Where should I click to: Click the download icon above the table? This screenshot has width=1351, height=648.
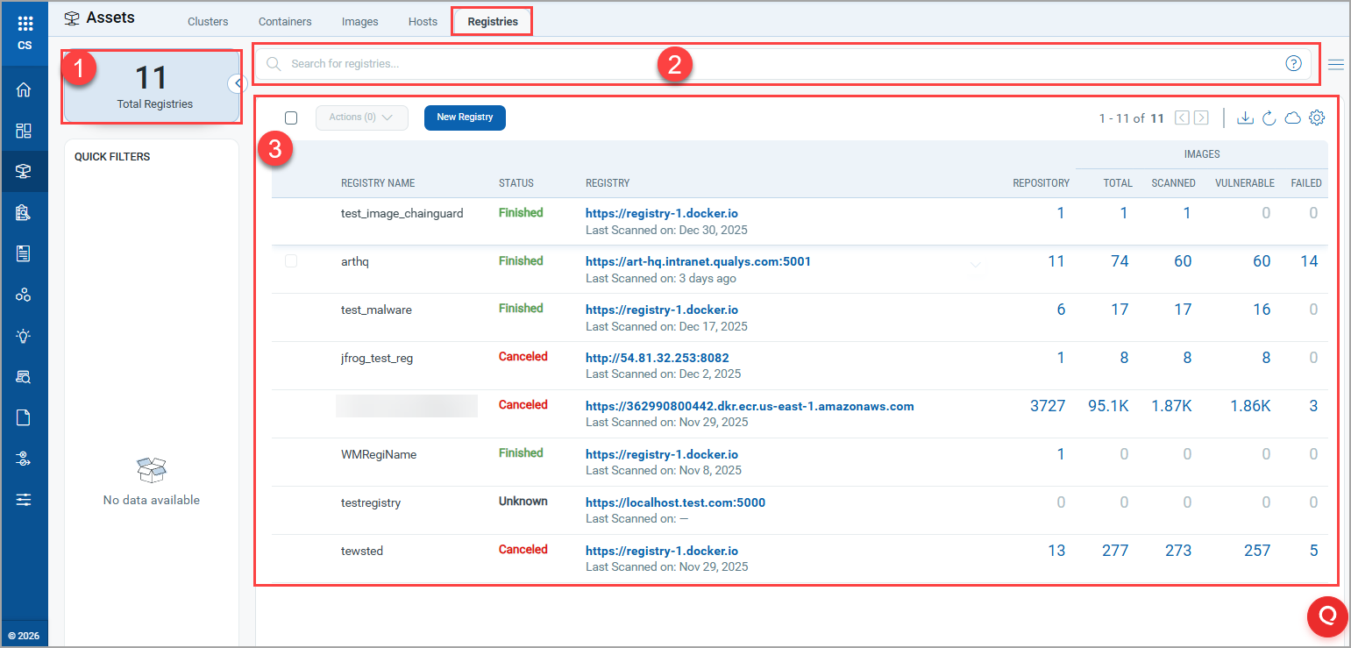tap(1244, 117)
